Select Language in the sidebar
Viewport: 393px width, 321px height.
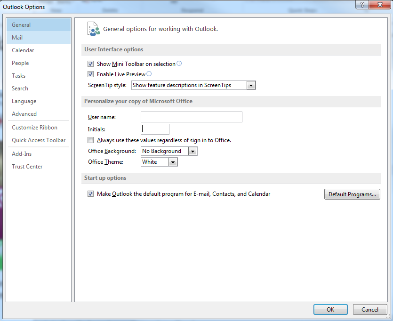(39, 101)
